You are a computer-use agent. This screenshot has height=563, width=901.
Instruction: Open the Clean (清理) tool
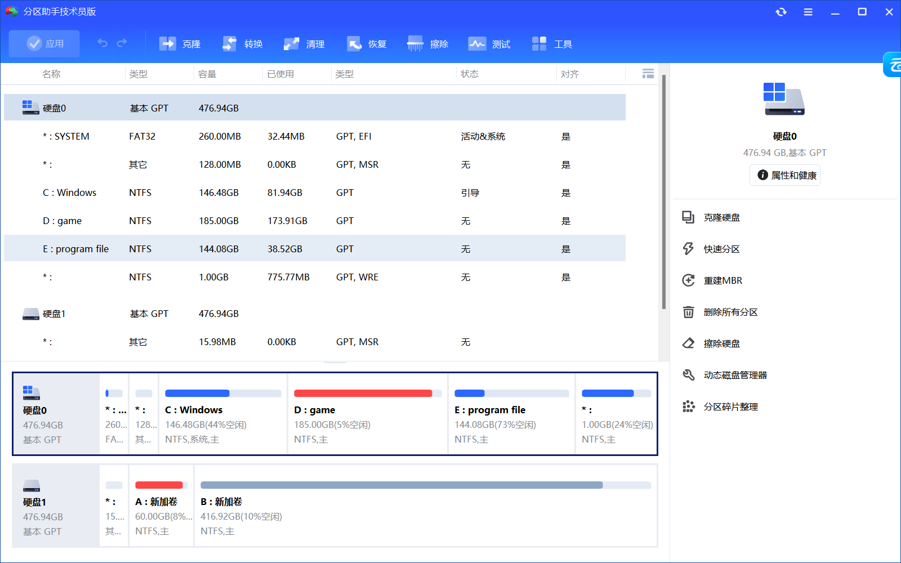coord(304,44)
